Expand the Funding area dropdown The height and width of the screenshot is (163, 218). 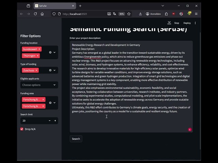54,103
